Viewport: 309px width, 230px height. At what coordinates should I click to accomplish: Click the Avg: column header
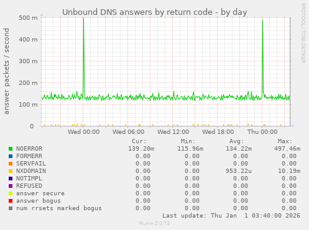pyautogui.click(x=236, y=141)
